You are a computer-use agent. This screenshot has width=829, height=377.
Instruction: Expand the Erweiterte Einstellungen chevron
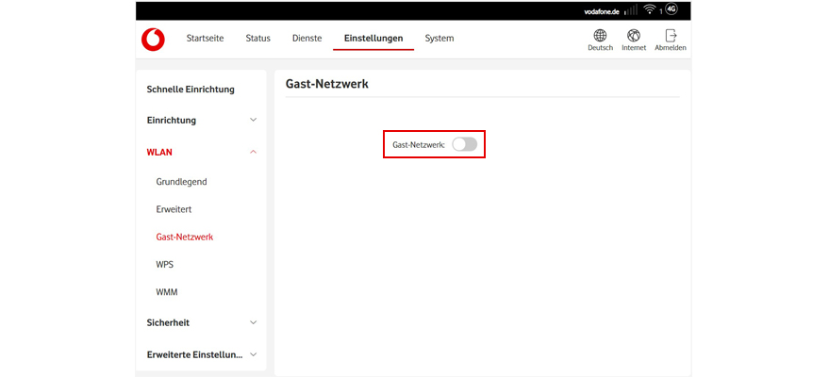(x=253, y=354)
